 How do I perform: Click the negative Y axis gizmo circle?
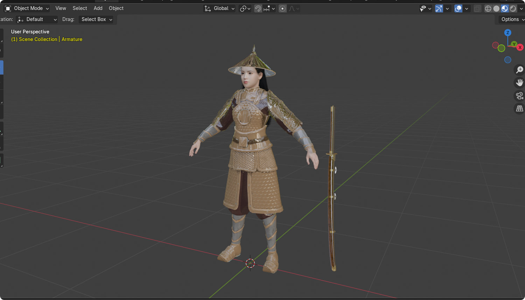pos(502,48)
